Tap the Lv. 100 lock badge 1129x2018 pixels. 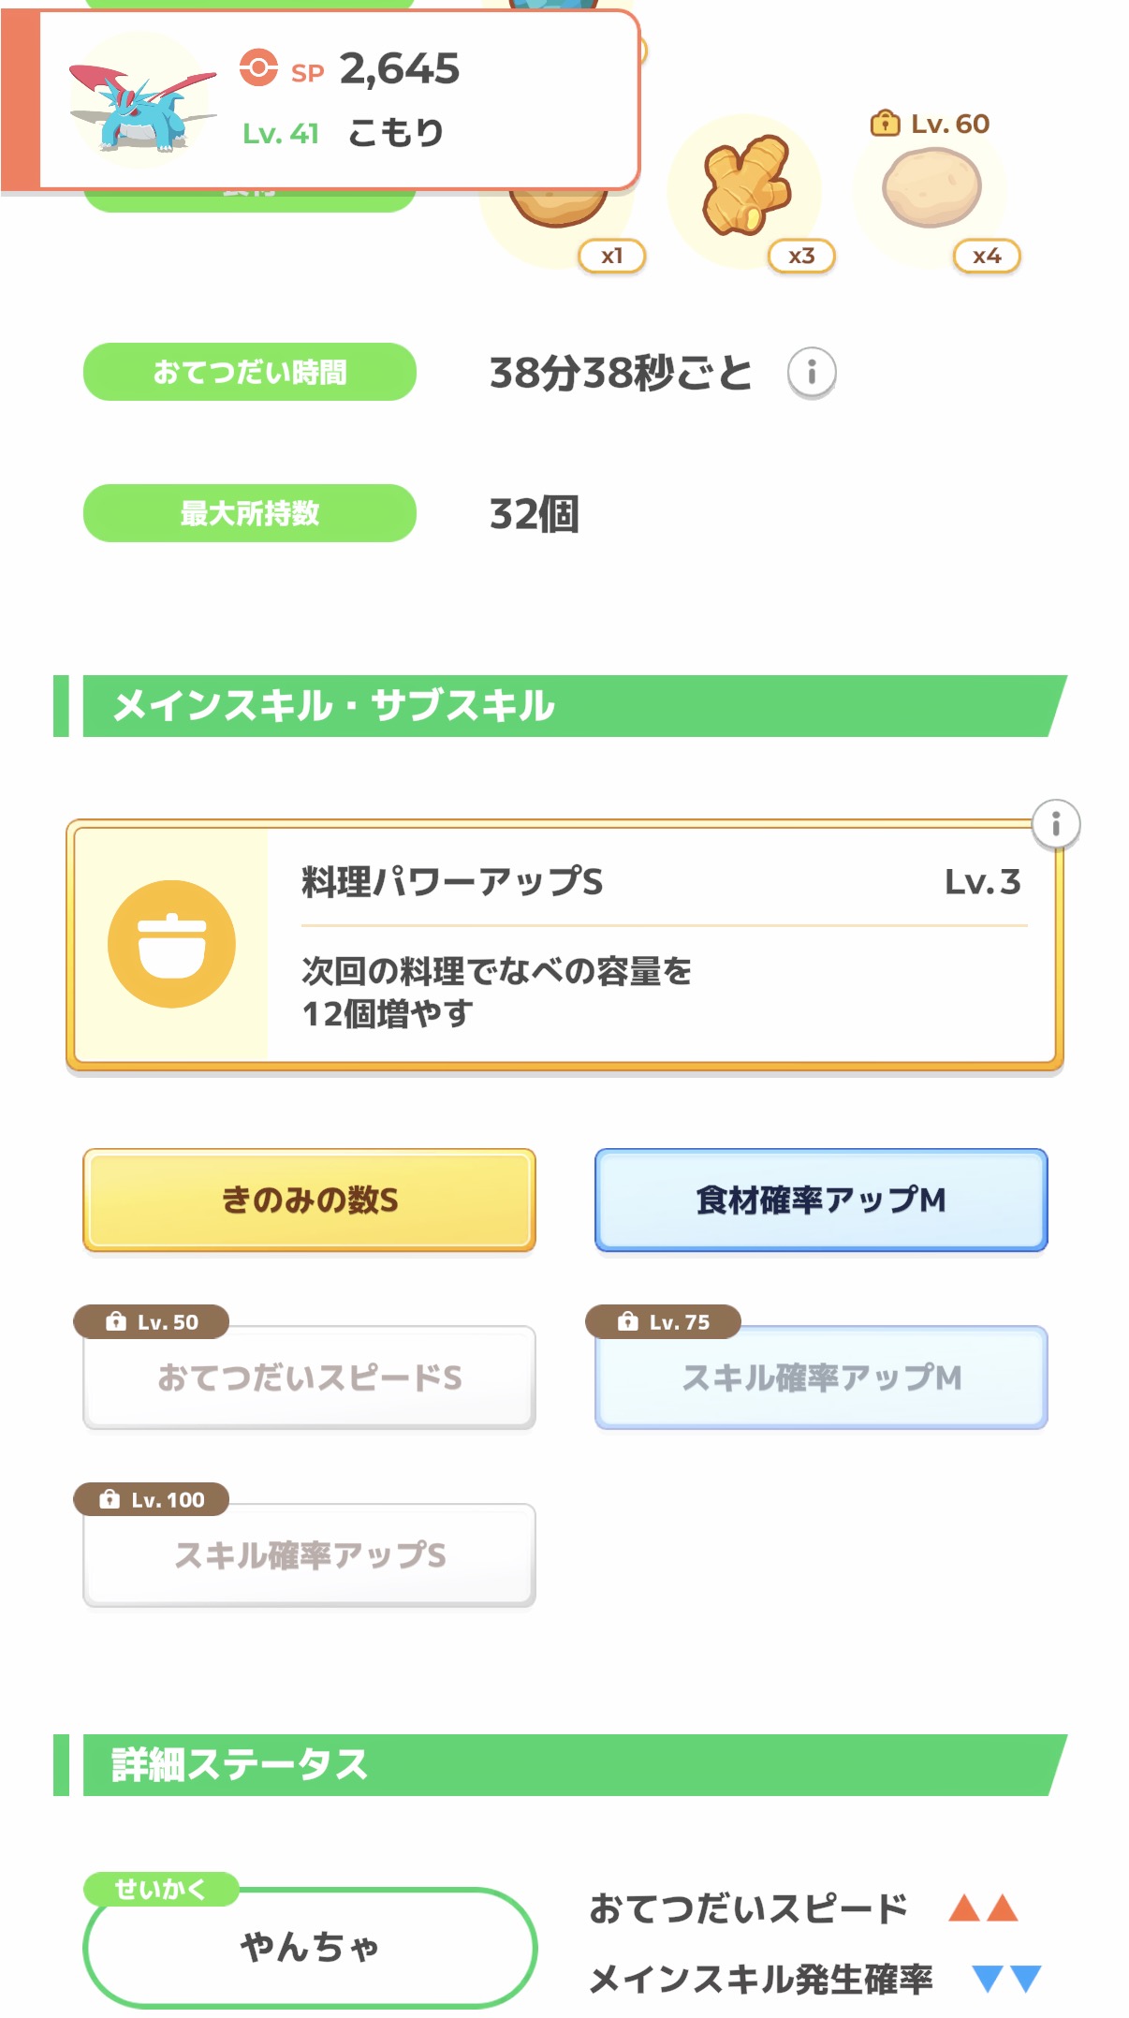pyautogui.click(x=152, y=1499)
